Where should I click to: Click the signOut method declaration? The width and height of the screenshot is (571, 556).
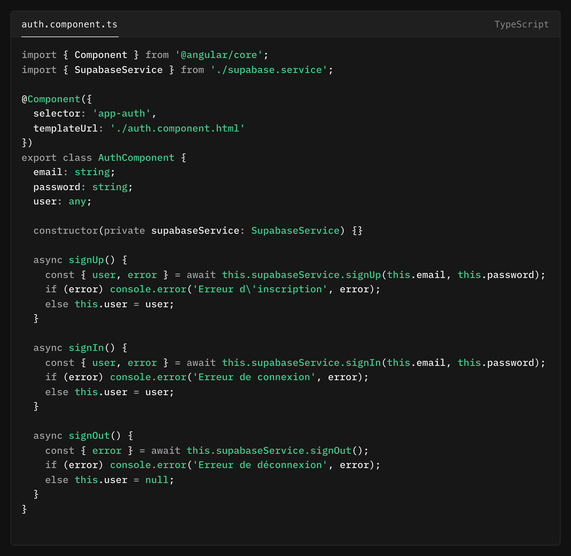(89, 436)
